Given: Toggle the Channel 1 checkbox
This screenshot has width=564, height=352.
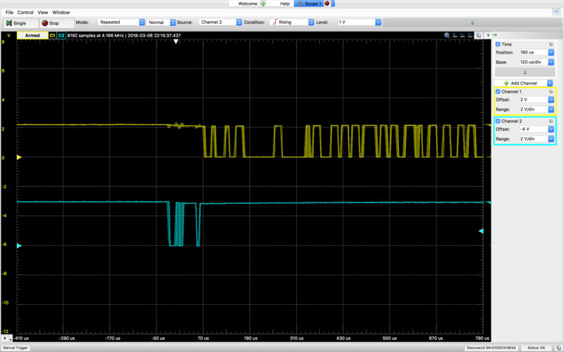Looking at the screenshot, I should (498, 92).
